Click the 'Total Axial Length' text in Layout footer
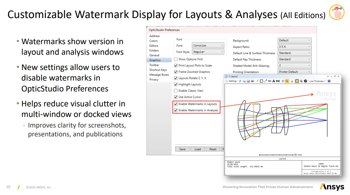This screenshot has width=350, height=195. click(245, 167)
